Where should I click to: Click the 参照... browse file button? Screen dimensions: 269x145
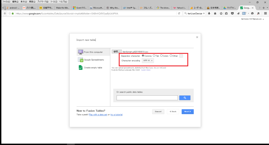(117, 52)
